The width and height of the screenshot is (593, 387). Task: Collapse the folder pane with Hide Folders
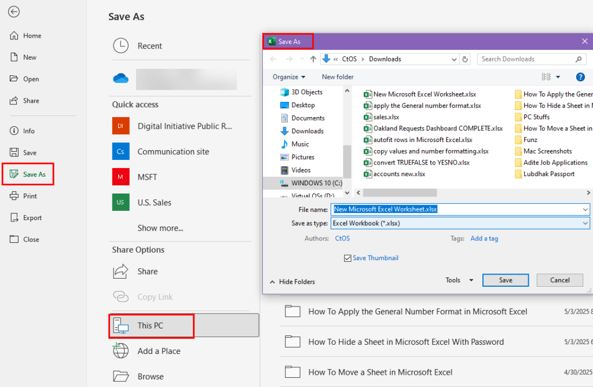[x=292, y=282]
